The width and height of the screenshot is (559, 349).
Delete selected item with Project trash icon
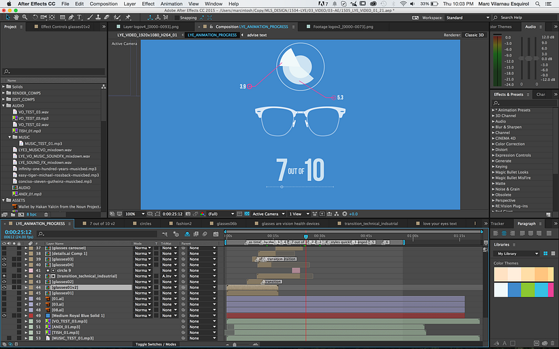46,214
